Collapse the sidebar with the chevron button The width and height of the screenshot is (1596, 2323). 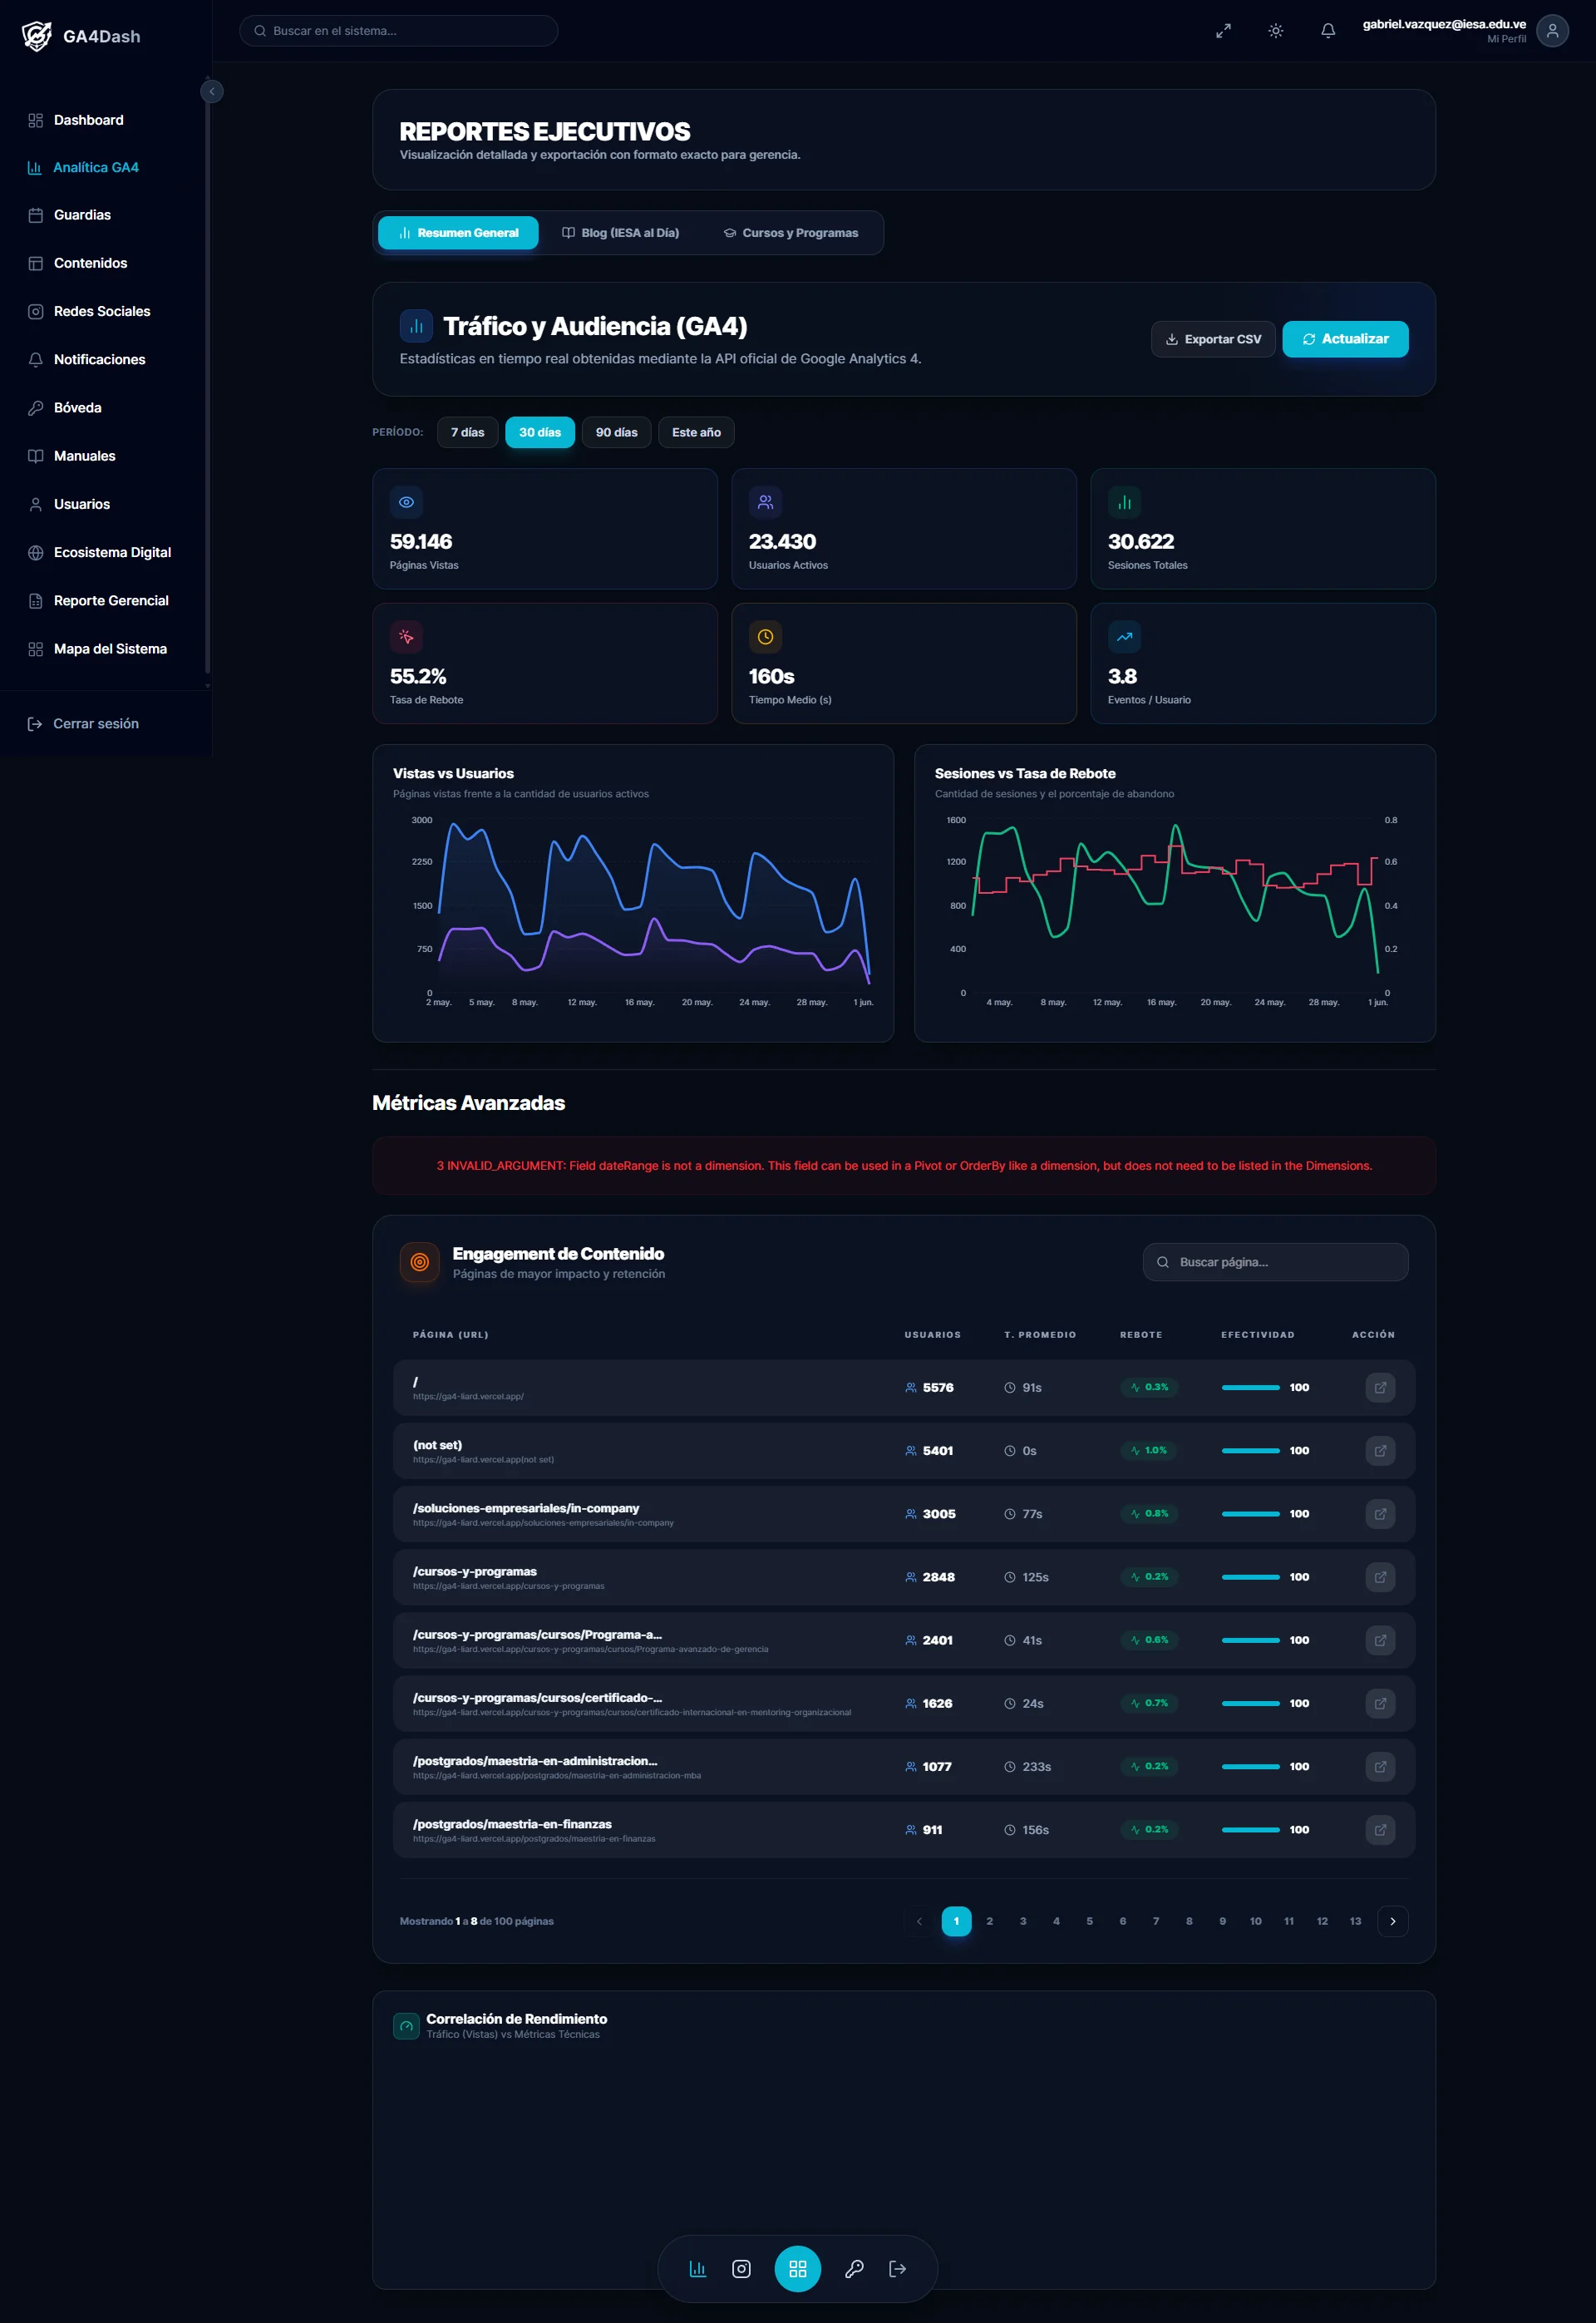pyautogui.click(x=212, y=92)
